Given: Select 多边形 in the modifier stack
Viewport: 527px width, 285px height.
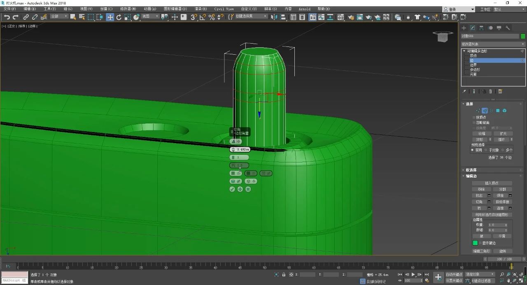Looking at the screenshot, I should (x=475, y=70).
